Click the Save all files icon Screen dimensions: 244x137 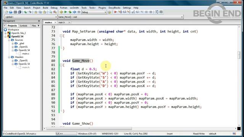pos(19,12)
